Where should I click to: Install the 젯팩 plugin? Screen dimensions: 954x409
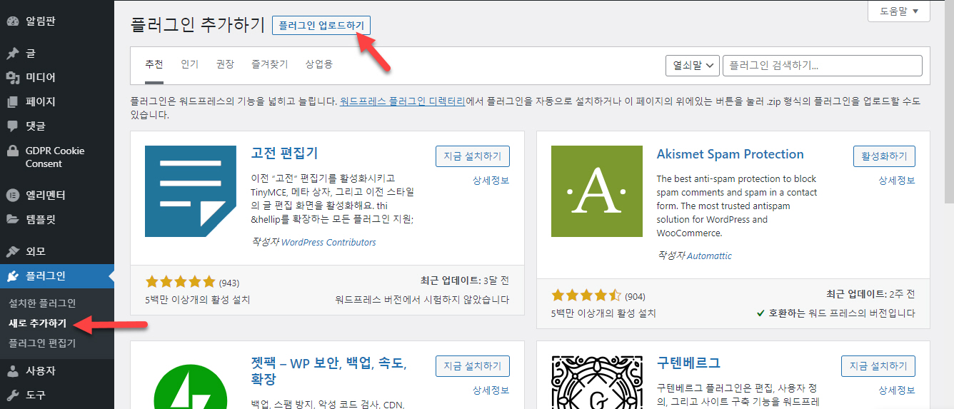pyautogui.click(x=473, y=366)
